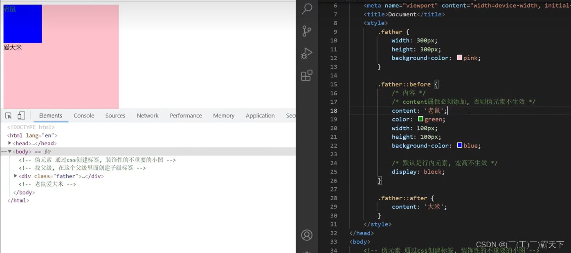Click the blue color swatch in code
The height and width of the screenshot is (253, 571).
pos(459,145)
